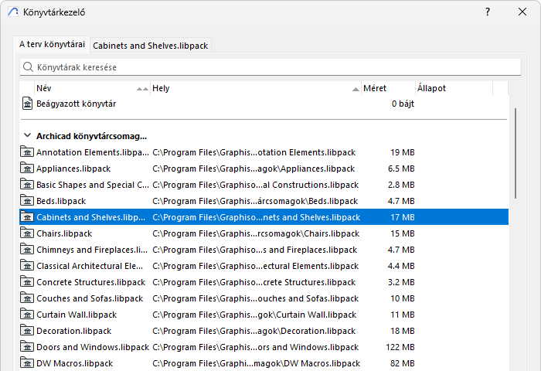Sort by the Méret column header
Screen dimensions: 541x371
388,88
